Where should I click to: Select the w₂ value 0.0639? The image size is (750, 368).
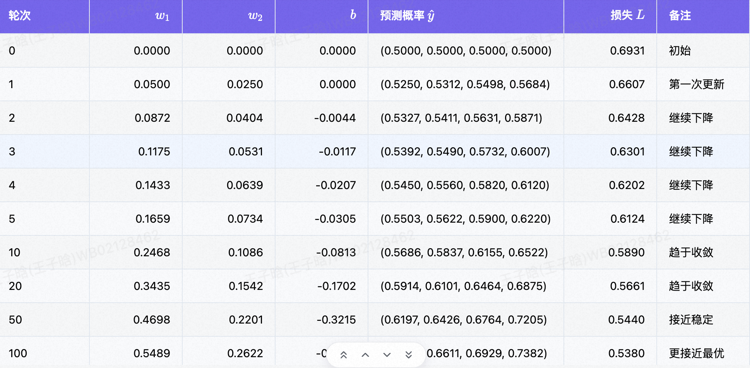[245, 185]
